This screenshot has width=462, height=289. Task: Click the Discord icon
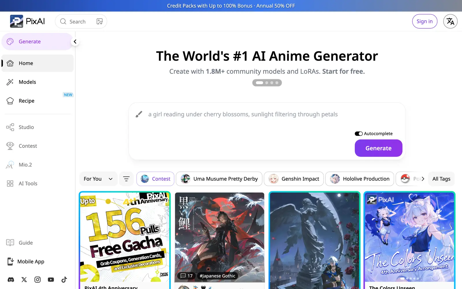tap(11, 279)
